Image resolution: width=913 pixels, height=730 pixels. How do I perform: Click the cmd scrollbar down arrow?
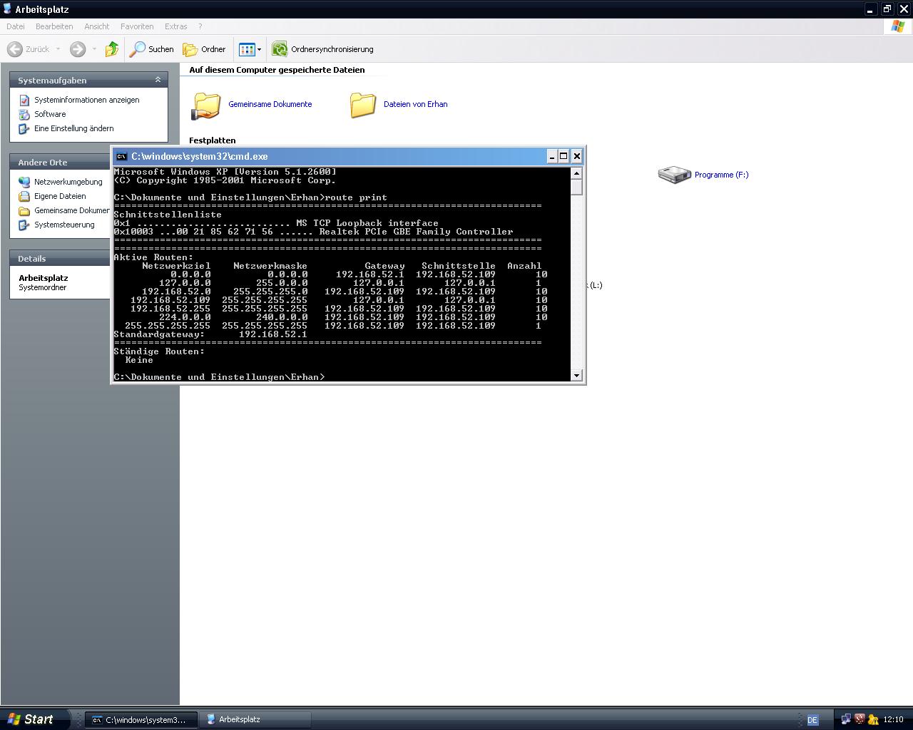click(x=576, y=375)
